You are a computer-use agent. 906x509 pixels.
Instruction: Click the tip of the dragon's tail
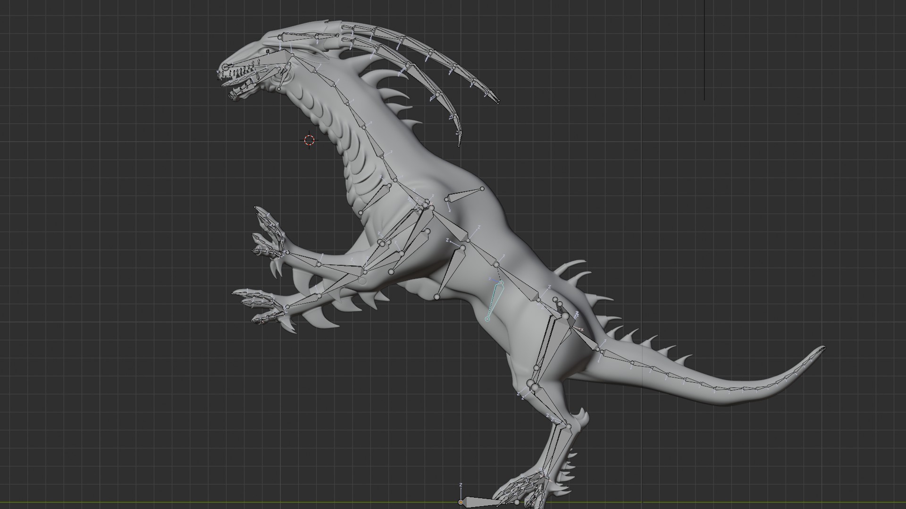(x=823, y=348)
